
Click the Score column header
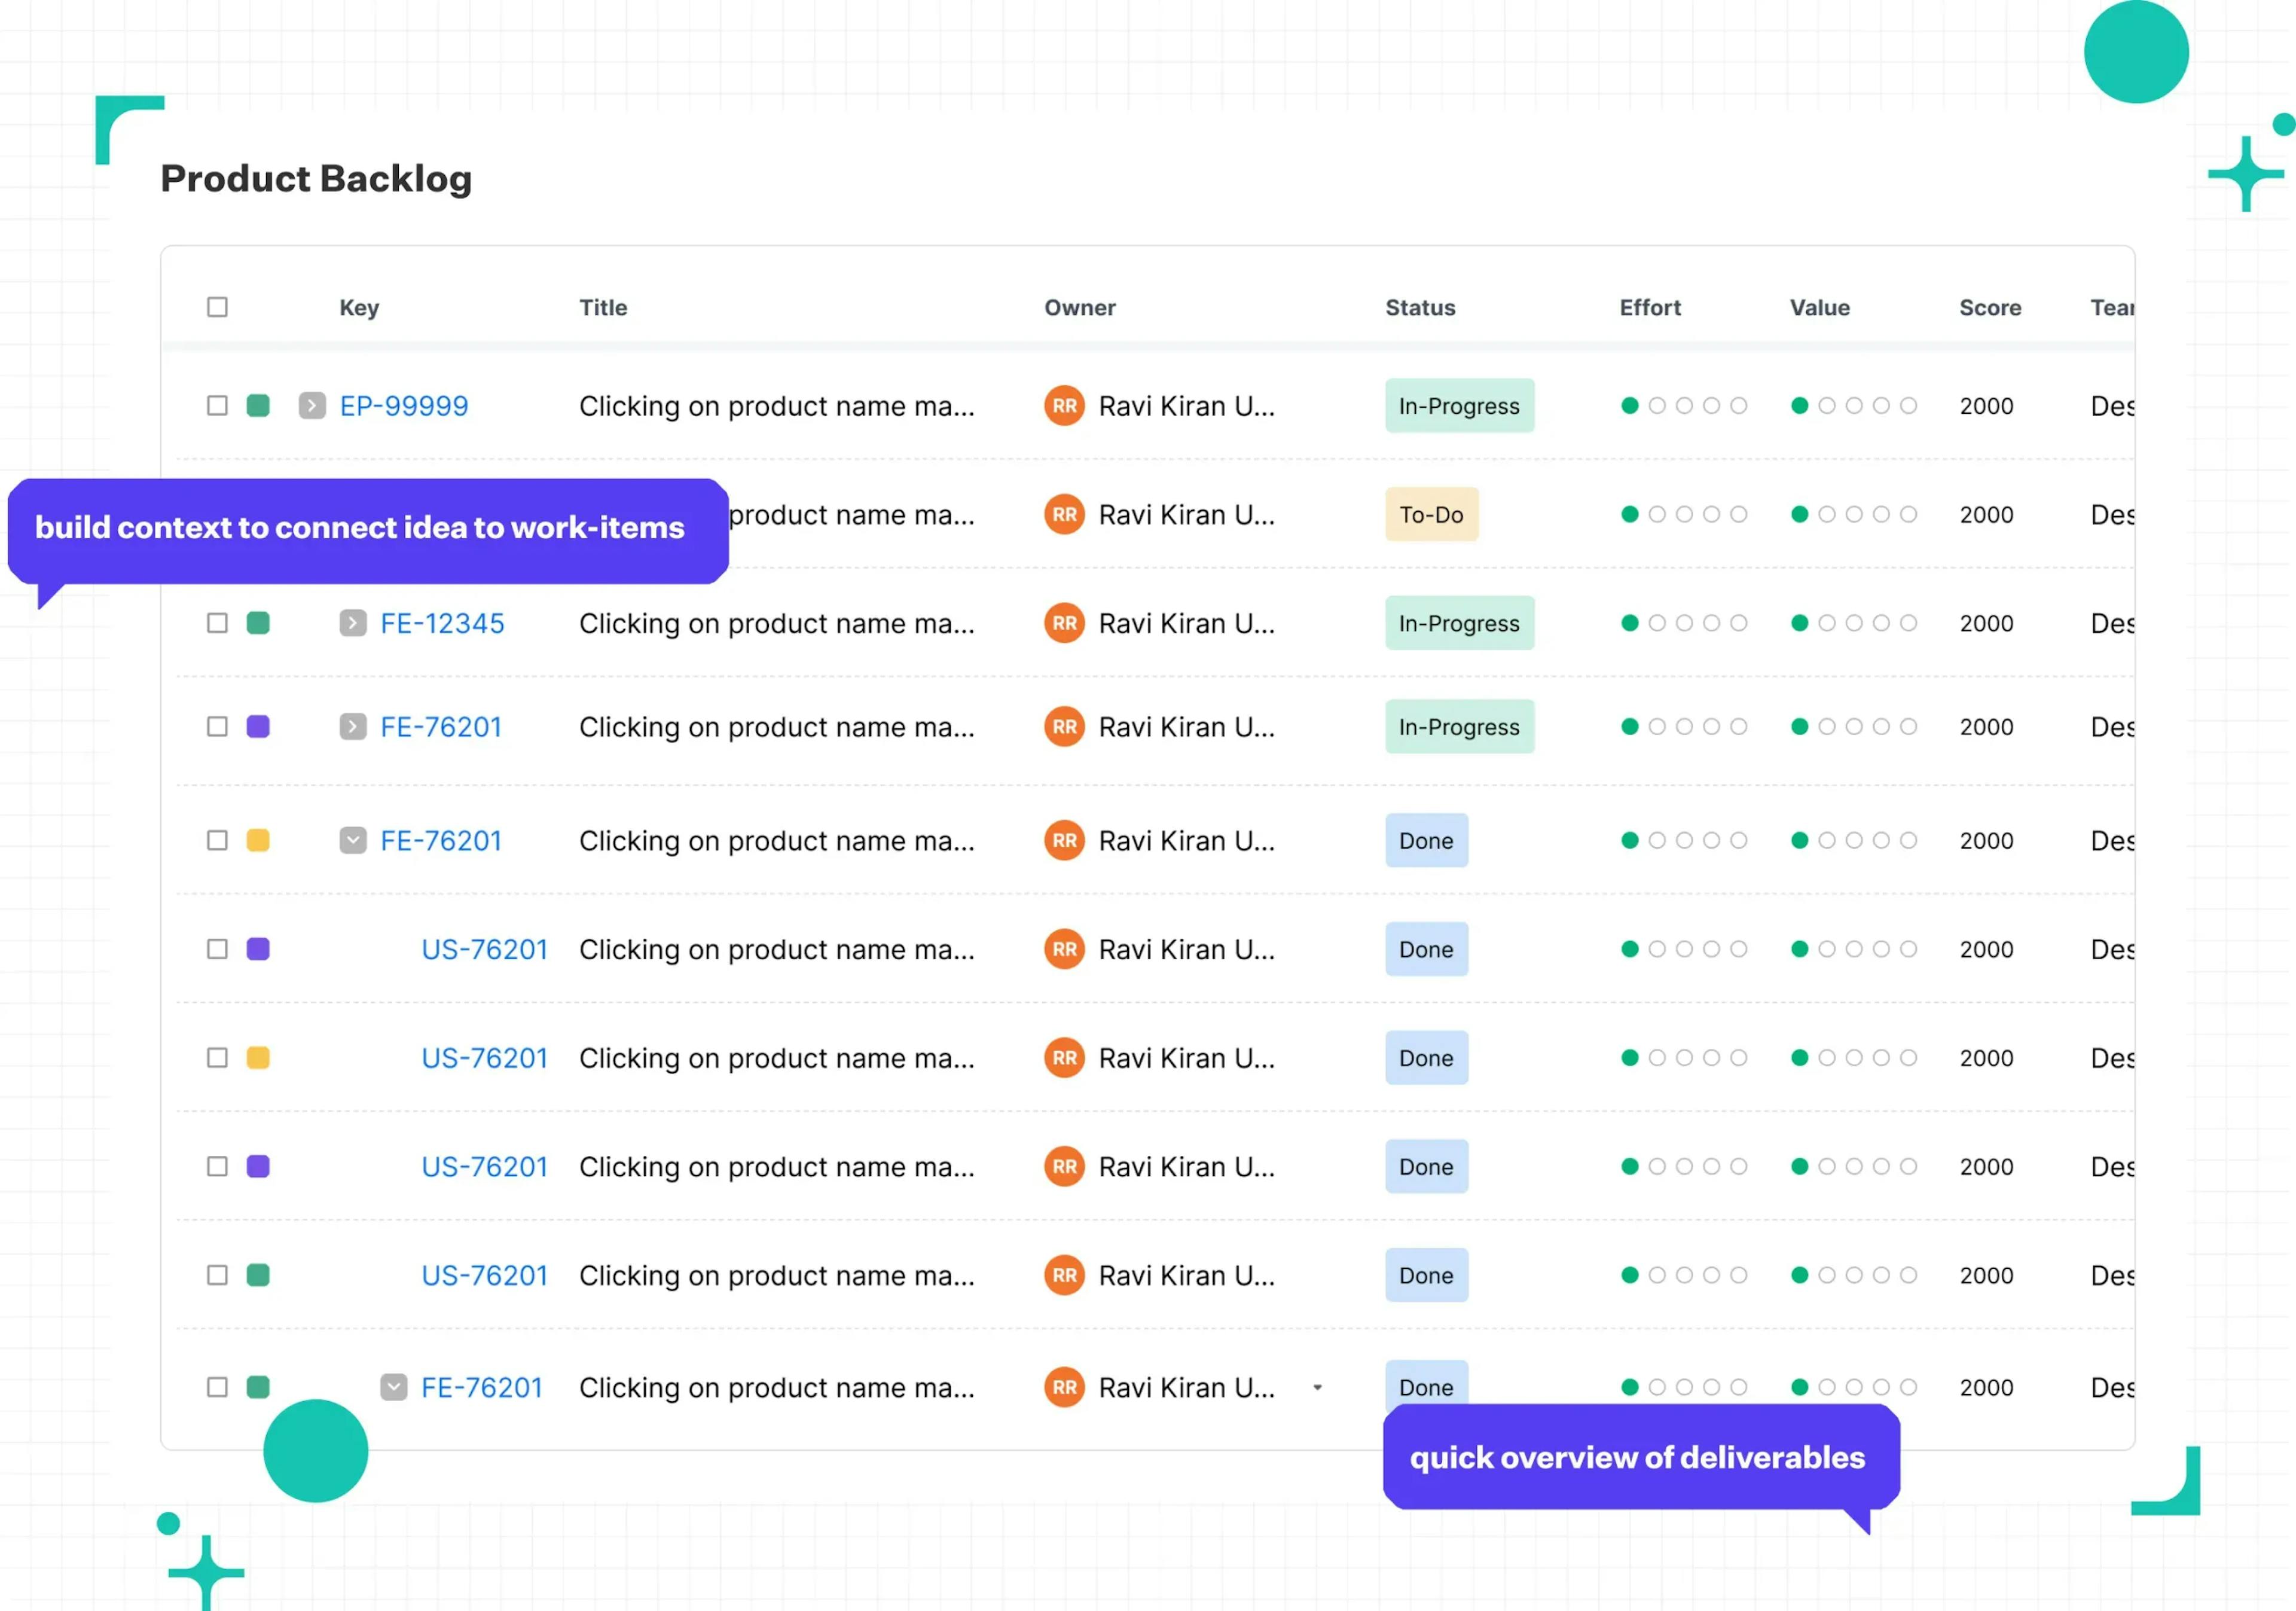point(1990,307)
